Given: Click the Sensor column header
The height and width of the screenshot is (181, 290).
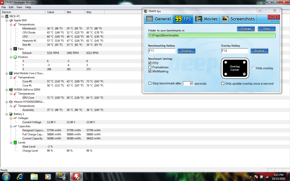Looking at the screenshot, I should [x=23, y=12].
